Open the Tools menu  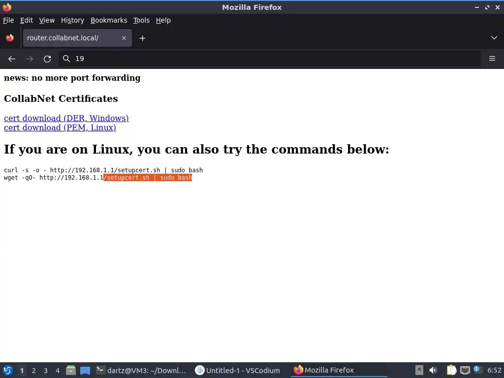[141, 20]
